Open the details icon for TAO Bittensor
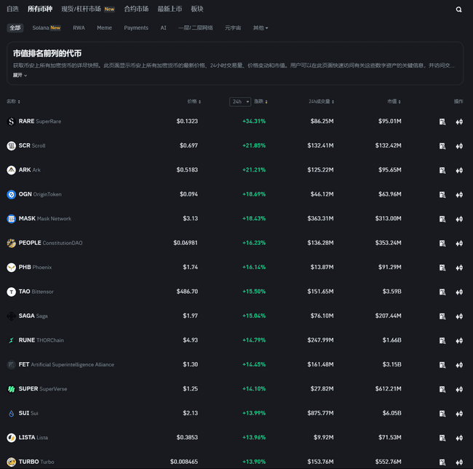Viewport: 473px width, 469px height. [x=442, y=292]
